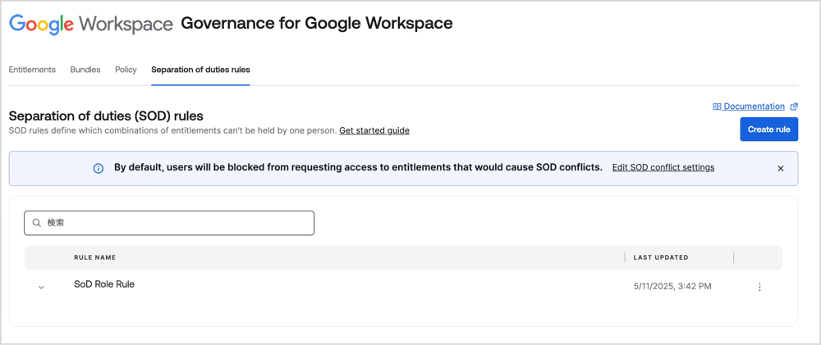Click the RULE NAME column header
The height and width of the screenshot is (345, 821).
(94, 257)
